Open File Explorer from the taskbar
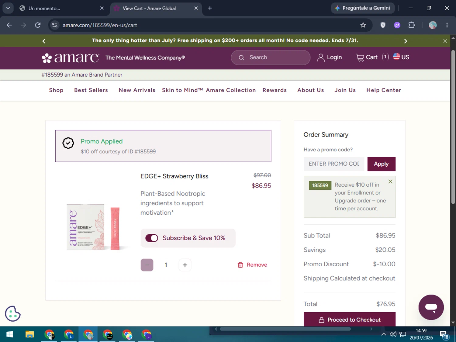Image resolution: width=456 pixels, height=342 pixels. [29, 334]
